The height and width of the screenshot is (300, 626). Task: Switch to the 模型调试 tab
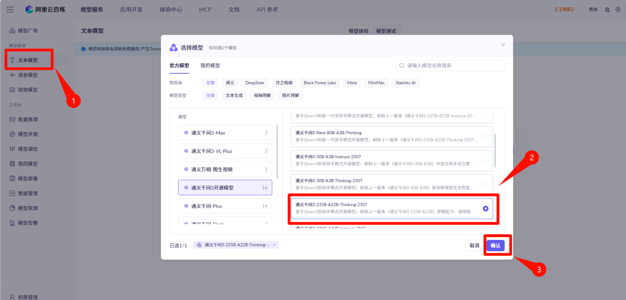tap(386, 31)
